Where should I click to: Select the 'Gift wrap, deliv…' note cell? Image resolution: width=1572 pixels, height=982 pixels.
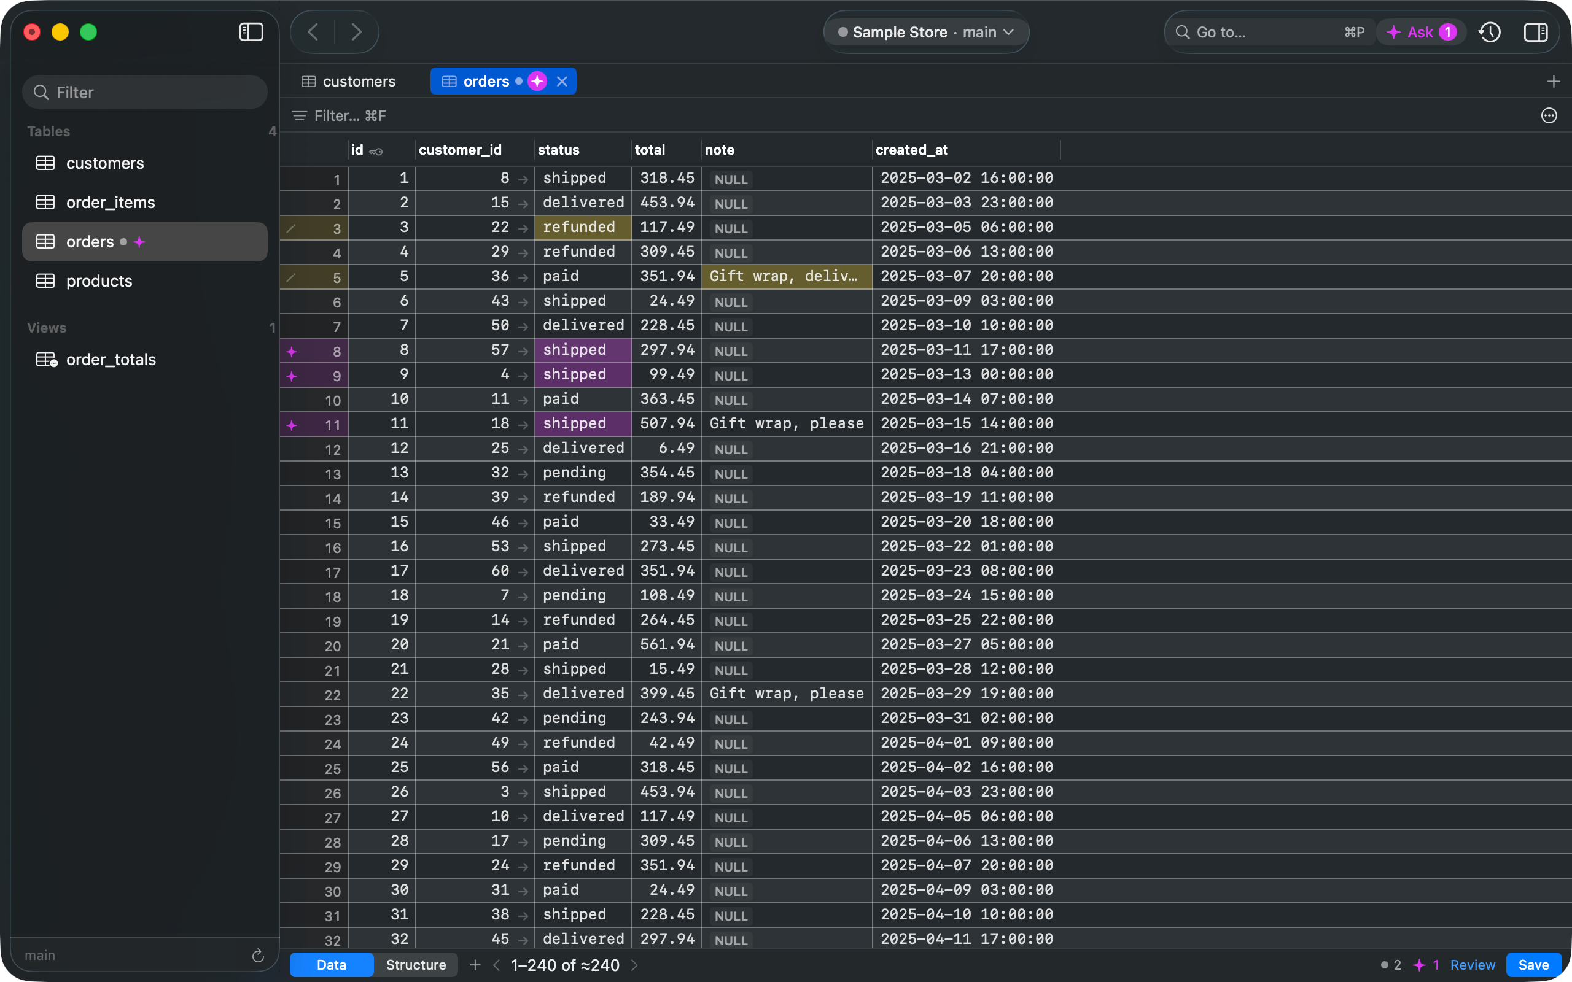coord(787,277)
